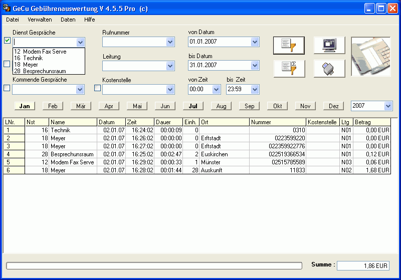The width and height of the screenshot is (401, 280).
Task: Tick the Kostenstelle checkbox
Action: tap(97, 88)
